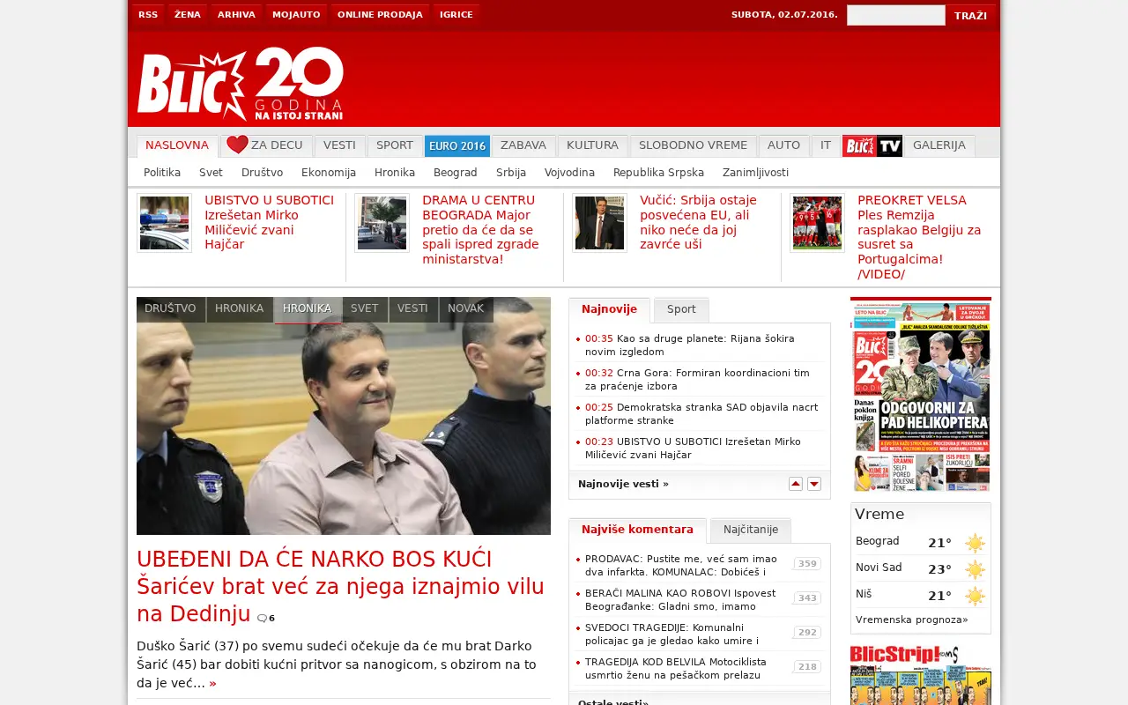This screenshot has width=1128, height=705.
Task: Click the heart icon next to Za decu
Action: pos(237,145)
